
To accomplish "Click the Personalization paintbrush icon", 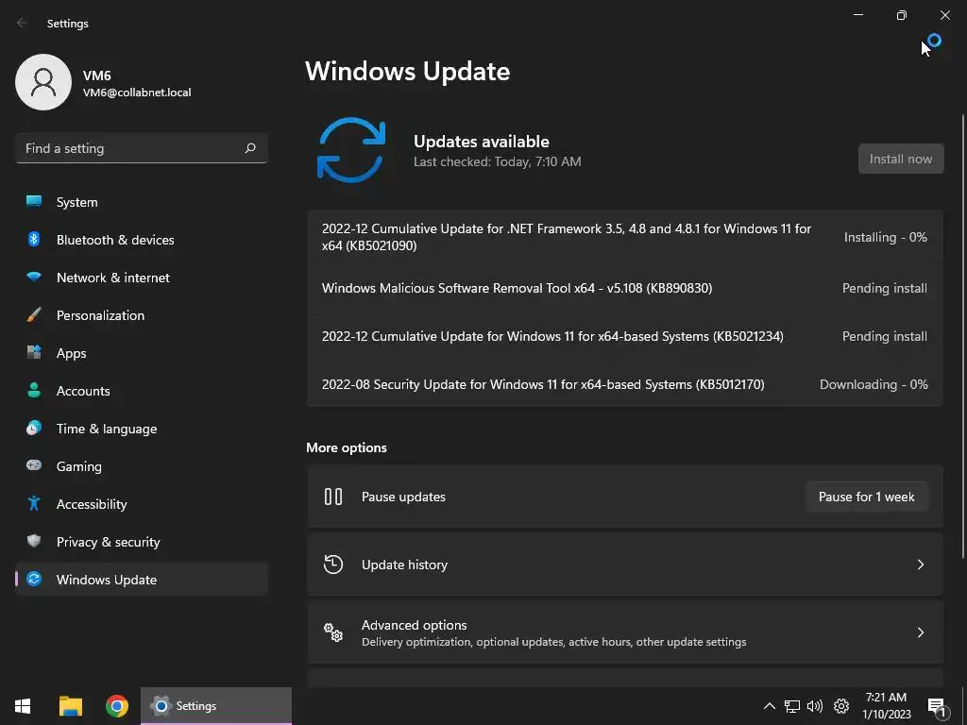I will 34,315.
